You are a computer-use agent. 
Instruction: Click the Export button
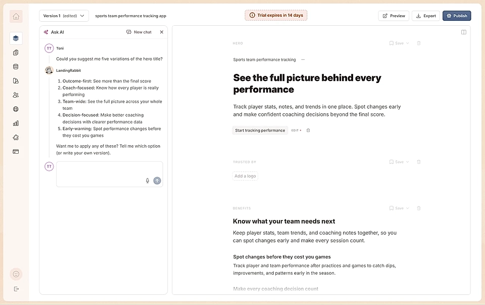click(425, 16)
